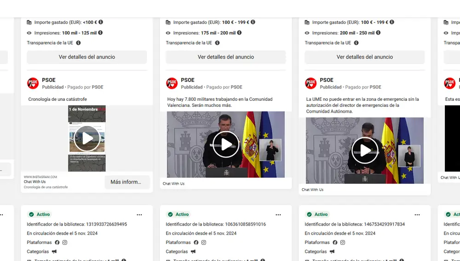Click green Activo check icon for ad 1063610858591016
Viewport: 460px width, 261px height.
170,215
